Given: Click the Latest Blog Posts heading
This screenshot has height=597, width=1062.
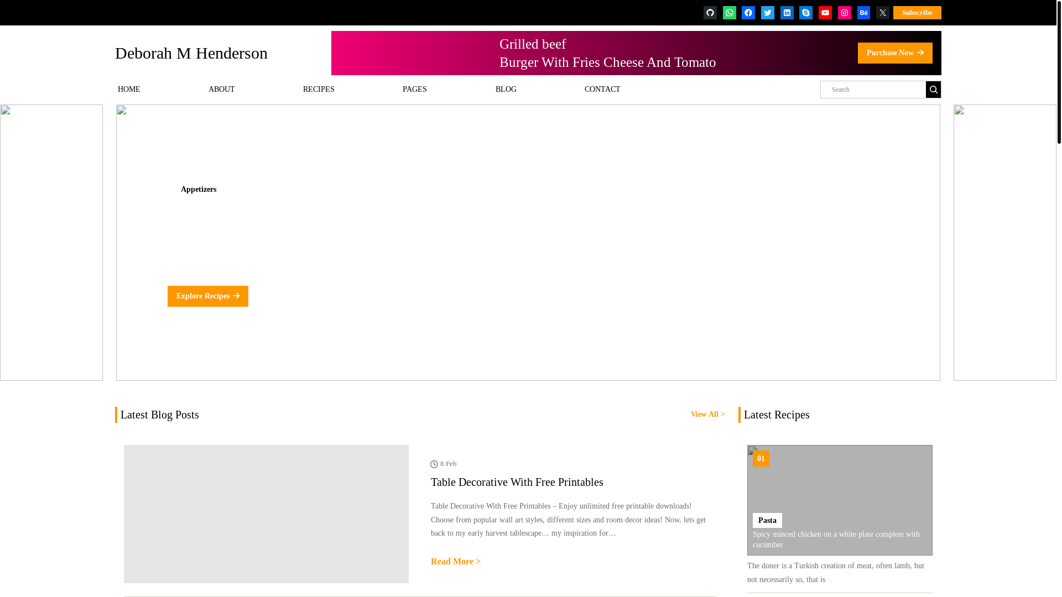Looking at the screenshot, I should 160,415.
